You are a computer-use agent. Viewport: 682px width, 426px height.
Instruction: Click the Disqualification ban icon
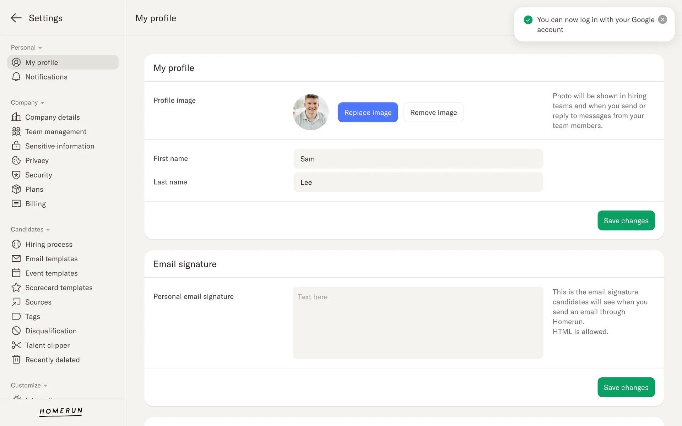pos(16,331)
